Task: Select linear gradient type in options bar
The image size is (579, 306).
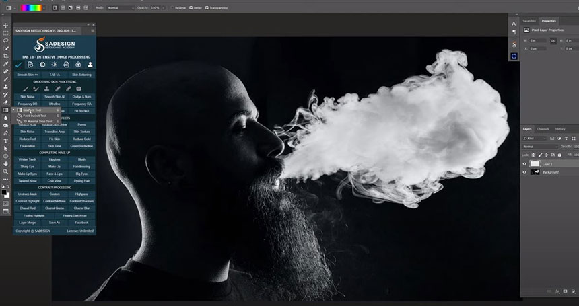Action: [x=55, y=8]
